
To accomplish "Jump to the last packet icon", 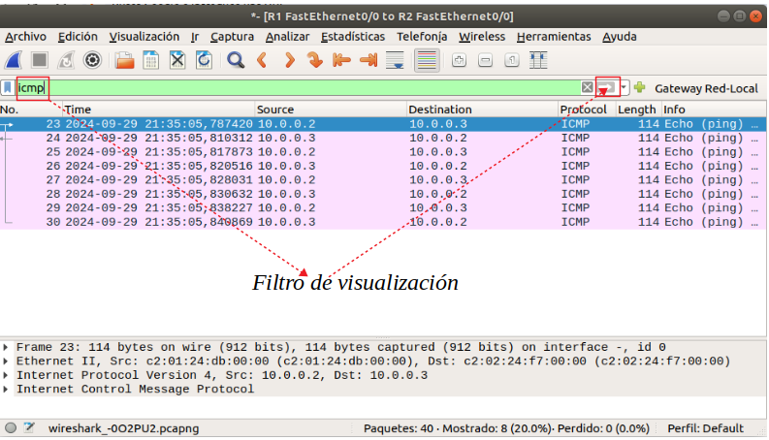I will 368,60.
